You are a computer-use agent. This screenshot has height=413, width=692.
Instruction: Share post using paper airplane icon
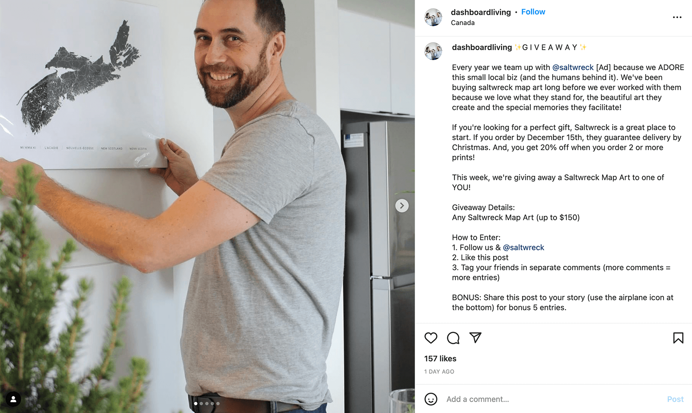click(475, 337)
